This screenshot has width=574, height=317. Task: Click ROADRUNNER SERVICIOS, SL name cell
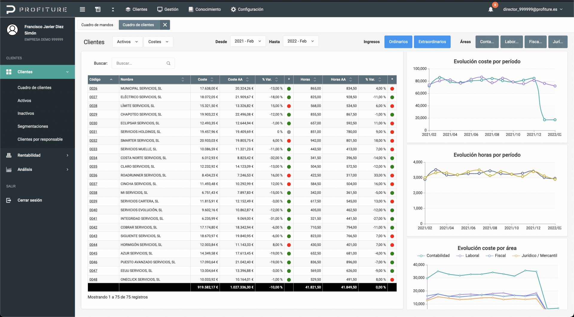tap(155, 175)
